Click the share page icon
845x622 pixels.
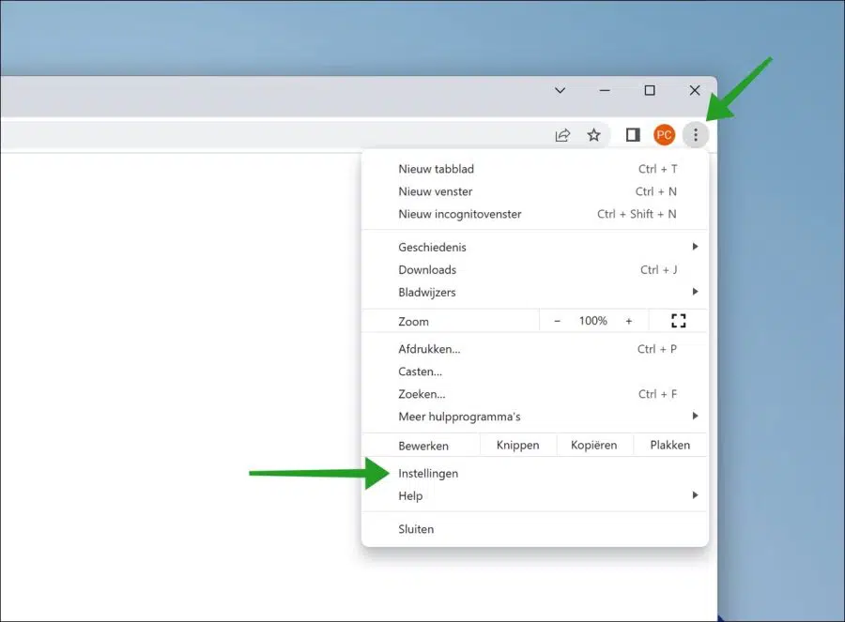pos(562,135)
